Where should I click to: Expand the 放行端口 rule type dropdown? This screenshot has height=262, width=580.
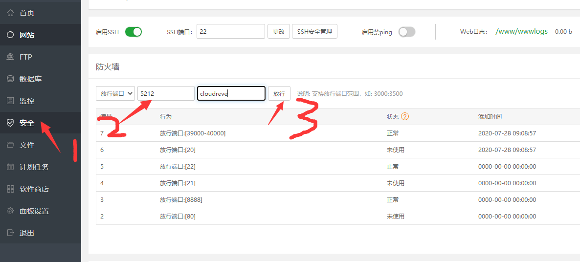point(115,93)
